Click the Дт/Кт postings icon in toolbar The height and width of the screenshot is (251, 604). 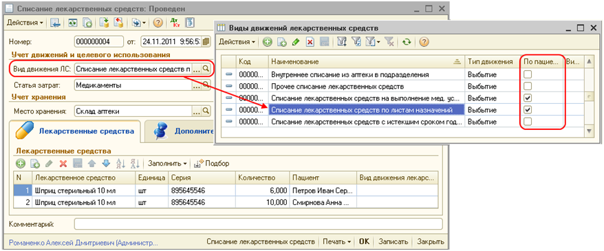coord(174,23)
